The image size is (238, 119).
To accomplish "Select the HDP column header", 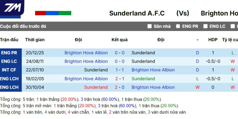I will (x=213, y=40).
